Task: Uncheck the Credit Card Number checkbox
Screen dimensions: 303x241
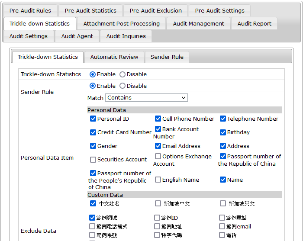Action: 93,132
